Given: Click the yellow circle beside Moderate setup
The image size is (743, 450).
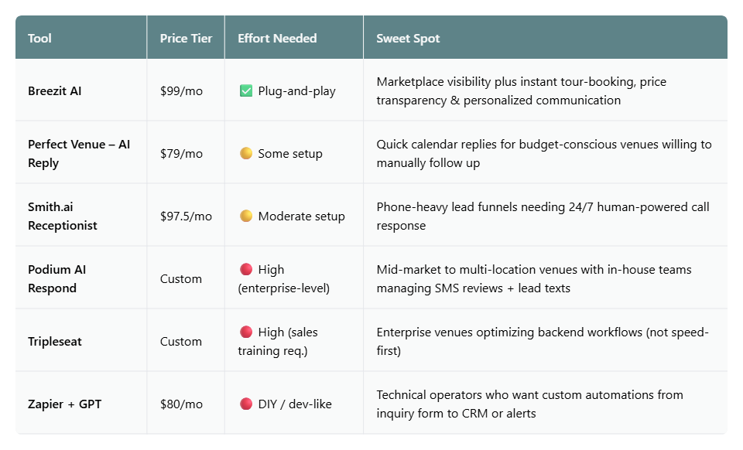Looking at the screenshot, I should click(x=246, y=215).
